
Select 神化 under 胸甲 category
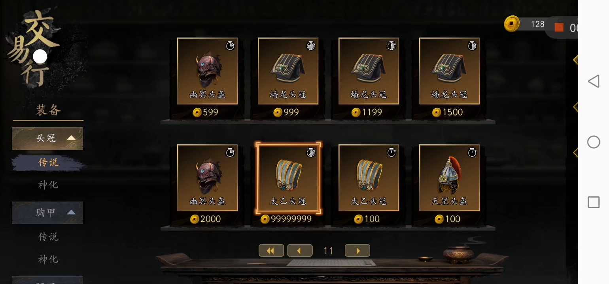point(48,259)
